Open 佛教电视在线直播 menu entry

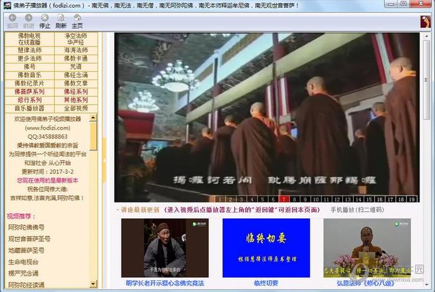pyautogui.click(x=29, y=39)
